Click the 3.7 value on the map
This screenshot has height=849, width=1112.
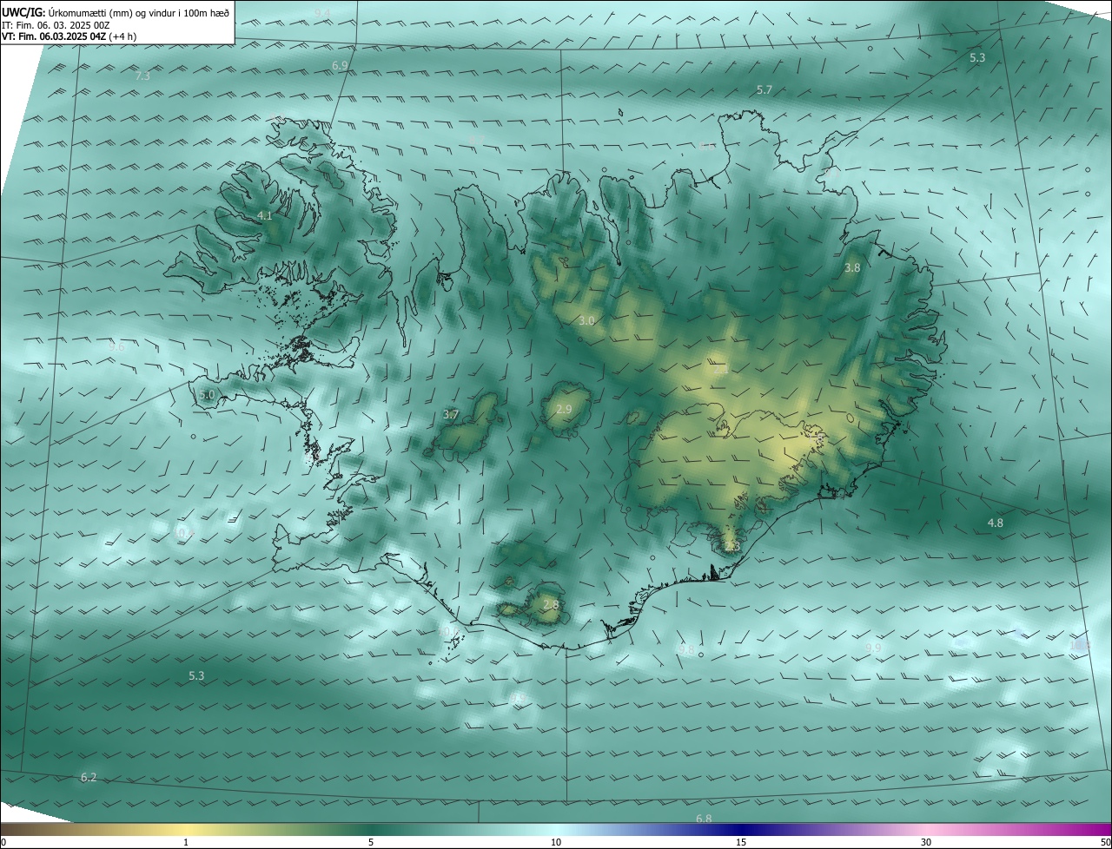tap(450, 415)
